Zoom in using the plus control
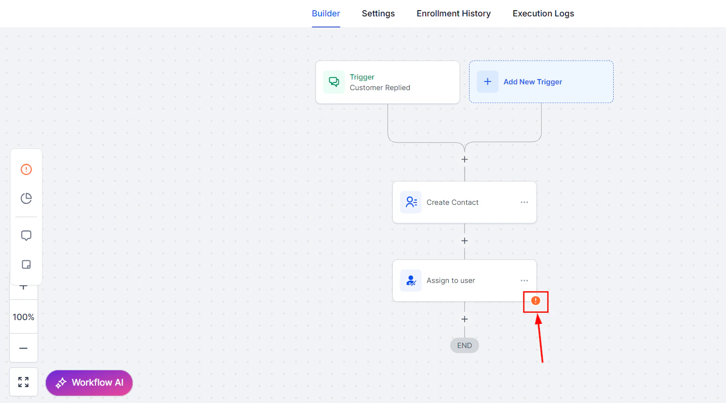This screenshot has height=403, width=726. tap(23, 285)
